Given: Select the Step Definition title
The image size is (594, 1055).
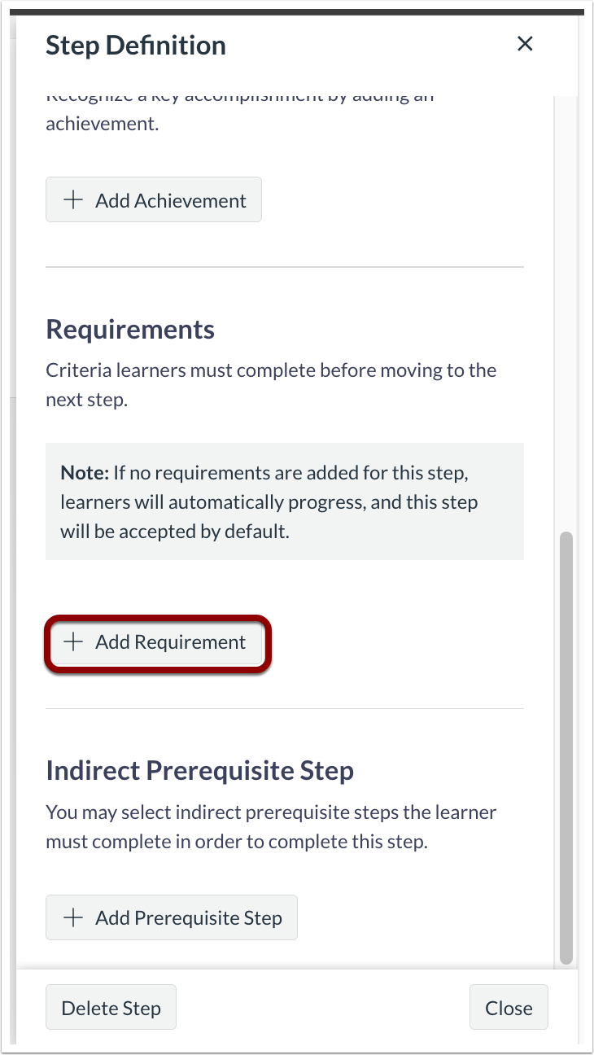Looking at the screenshot, I should pyautogui.click(x=135, y=46).
